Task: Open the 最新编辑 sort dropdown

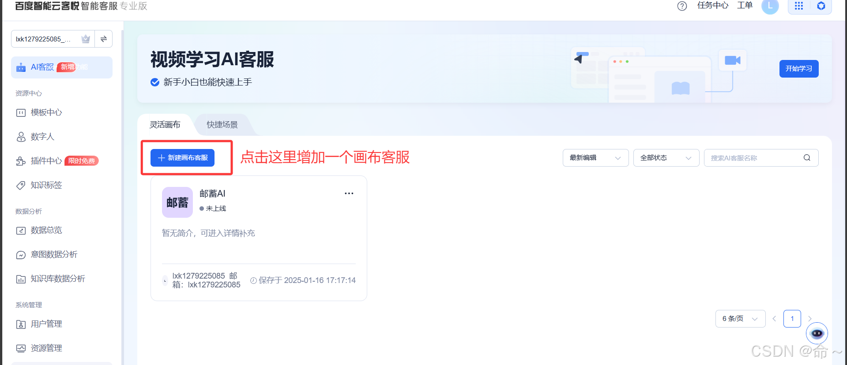Action: coord(595,158)
